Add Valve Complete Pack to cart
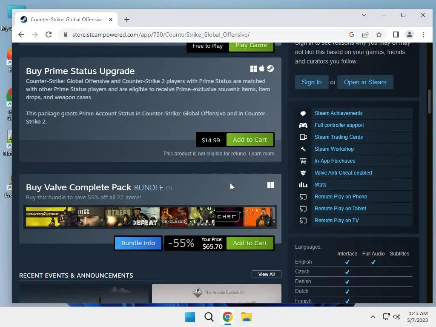The width and height of the screenshot is (436, 327). (250, 243)
